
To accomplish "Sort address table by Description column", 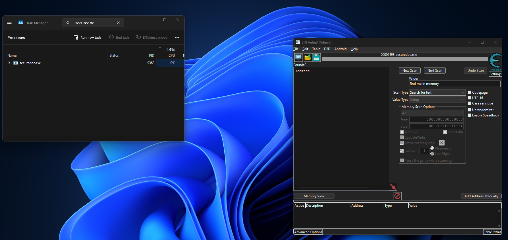I will pyautogui.click(x=328, y=206).
